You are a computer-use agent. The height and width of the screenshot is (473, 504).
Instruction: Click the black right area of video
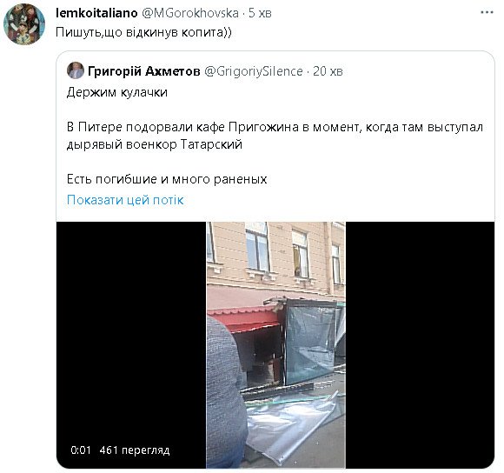tap(420, 344)
